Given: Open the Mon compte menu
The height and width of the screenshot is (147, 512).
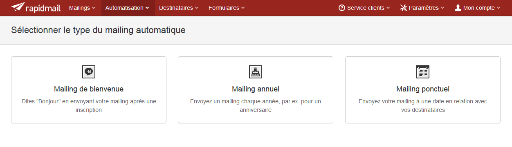Looking at the screenshot, I should tap(477, 8).
